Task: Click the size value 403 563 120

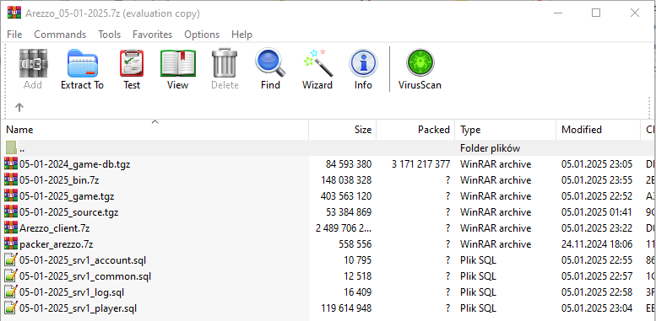Action: click(x=346, y=195)
